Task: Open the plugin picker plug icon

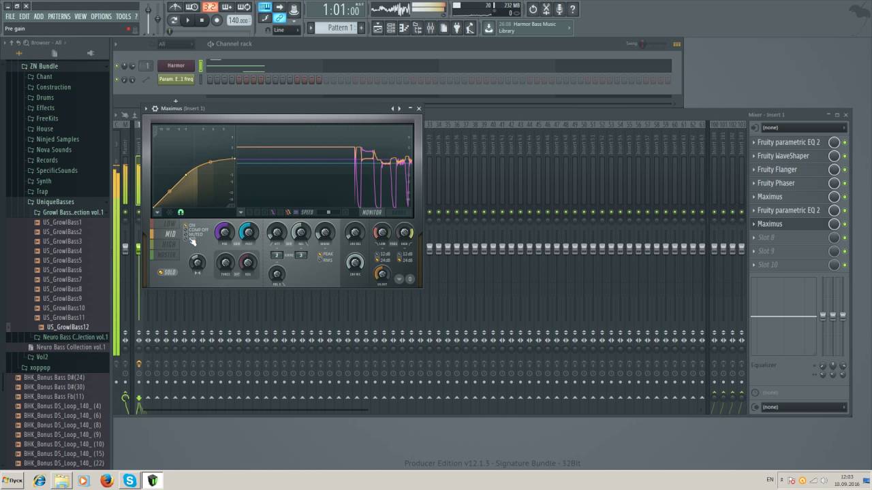Action: 456,28
